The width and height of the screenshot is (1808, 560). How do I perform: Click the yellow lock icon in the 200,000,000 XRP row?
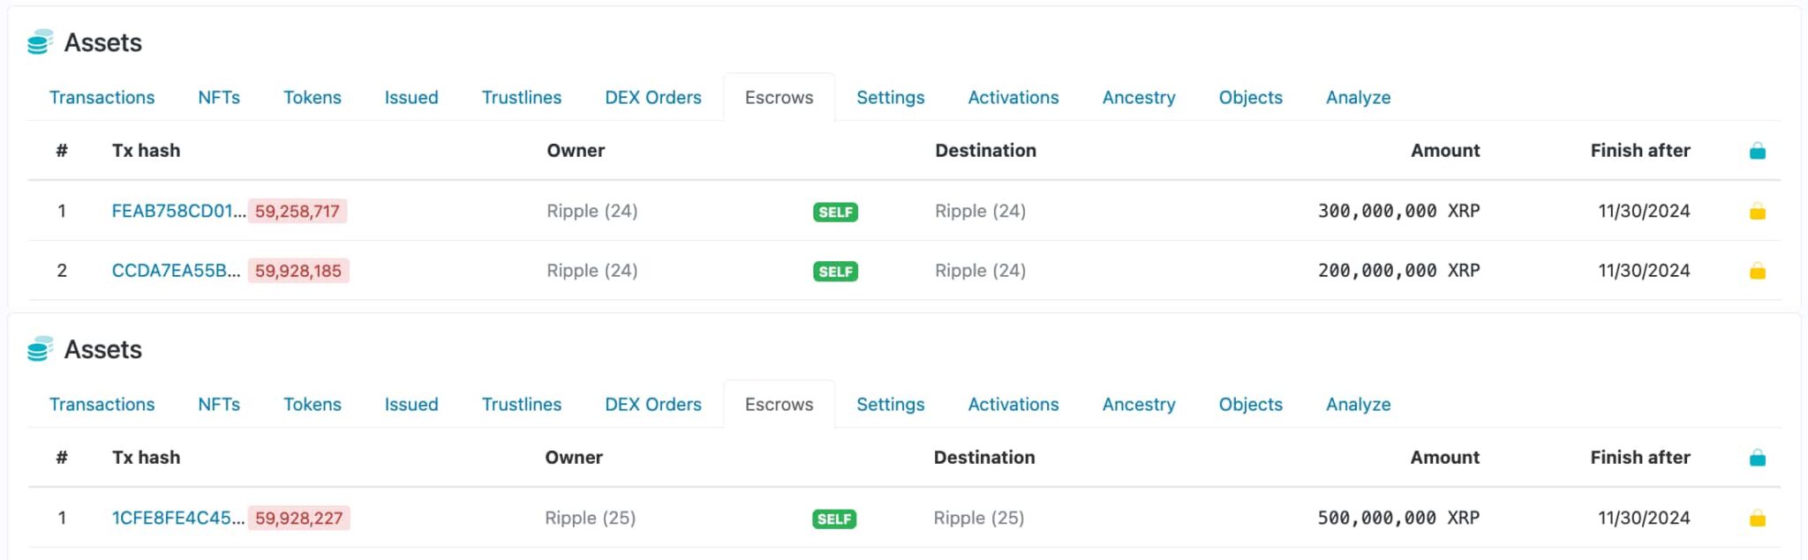click(1757, 272)
